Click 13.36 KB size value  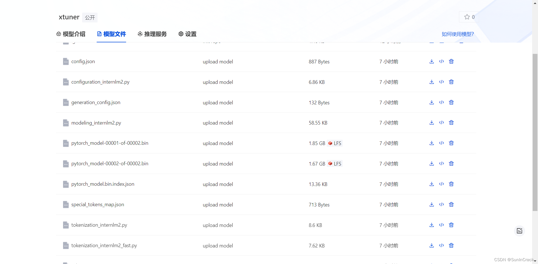point(318,184)
